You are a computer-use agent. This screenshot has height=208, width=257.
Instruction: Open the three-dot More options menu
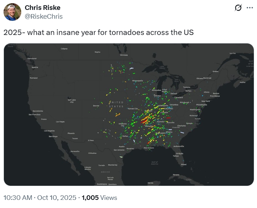click(x=249, y=8)
